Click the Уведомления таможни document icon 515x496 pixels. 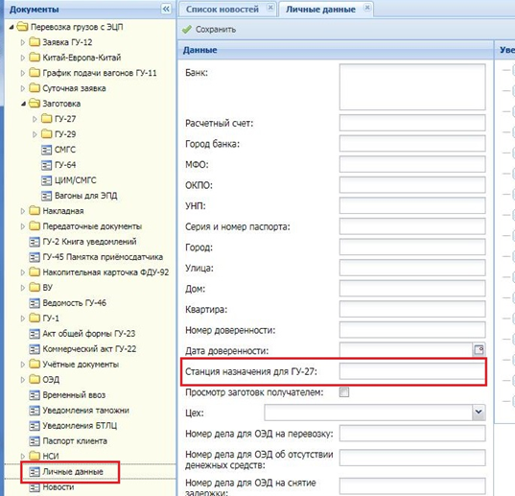click(35, 411)
